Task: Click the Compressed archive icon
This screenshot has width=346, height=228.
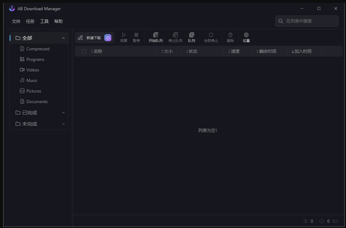Action: [x=22, y=49]
